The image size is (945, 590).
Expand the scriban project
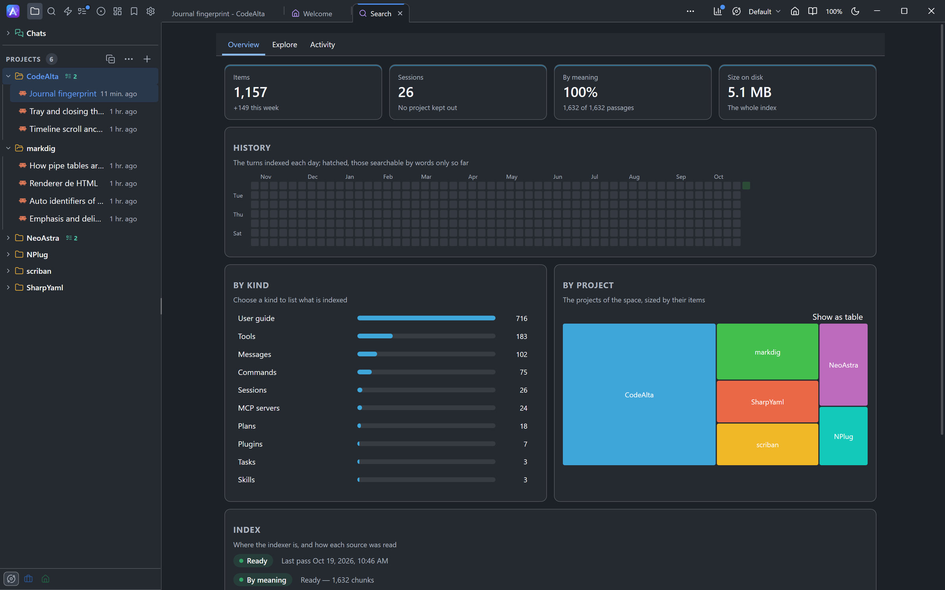(8, 271)
